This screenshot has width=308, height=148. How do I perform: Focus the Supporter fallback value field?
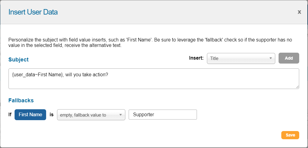pyautogui.click(x=163, y=115)
